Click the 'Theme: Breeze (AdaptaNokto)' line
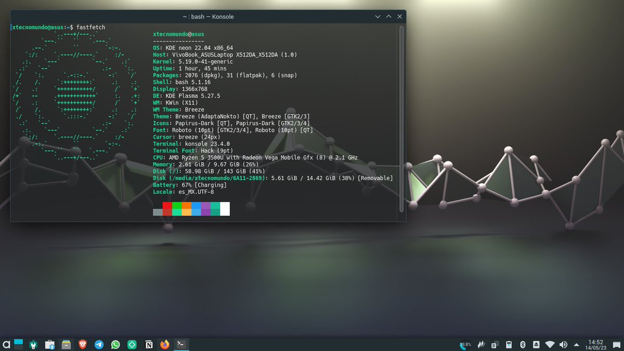Image resolution: width=624 pixels, height=351 pixels. 231,116
